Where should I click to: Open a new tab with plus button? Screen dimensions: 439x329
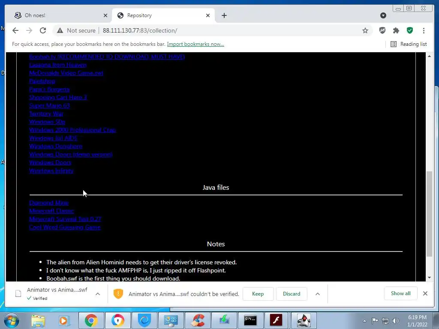pyautogui.click(x=224, y=15)
